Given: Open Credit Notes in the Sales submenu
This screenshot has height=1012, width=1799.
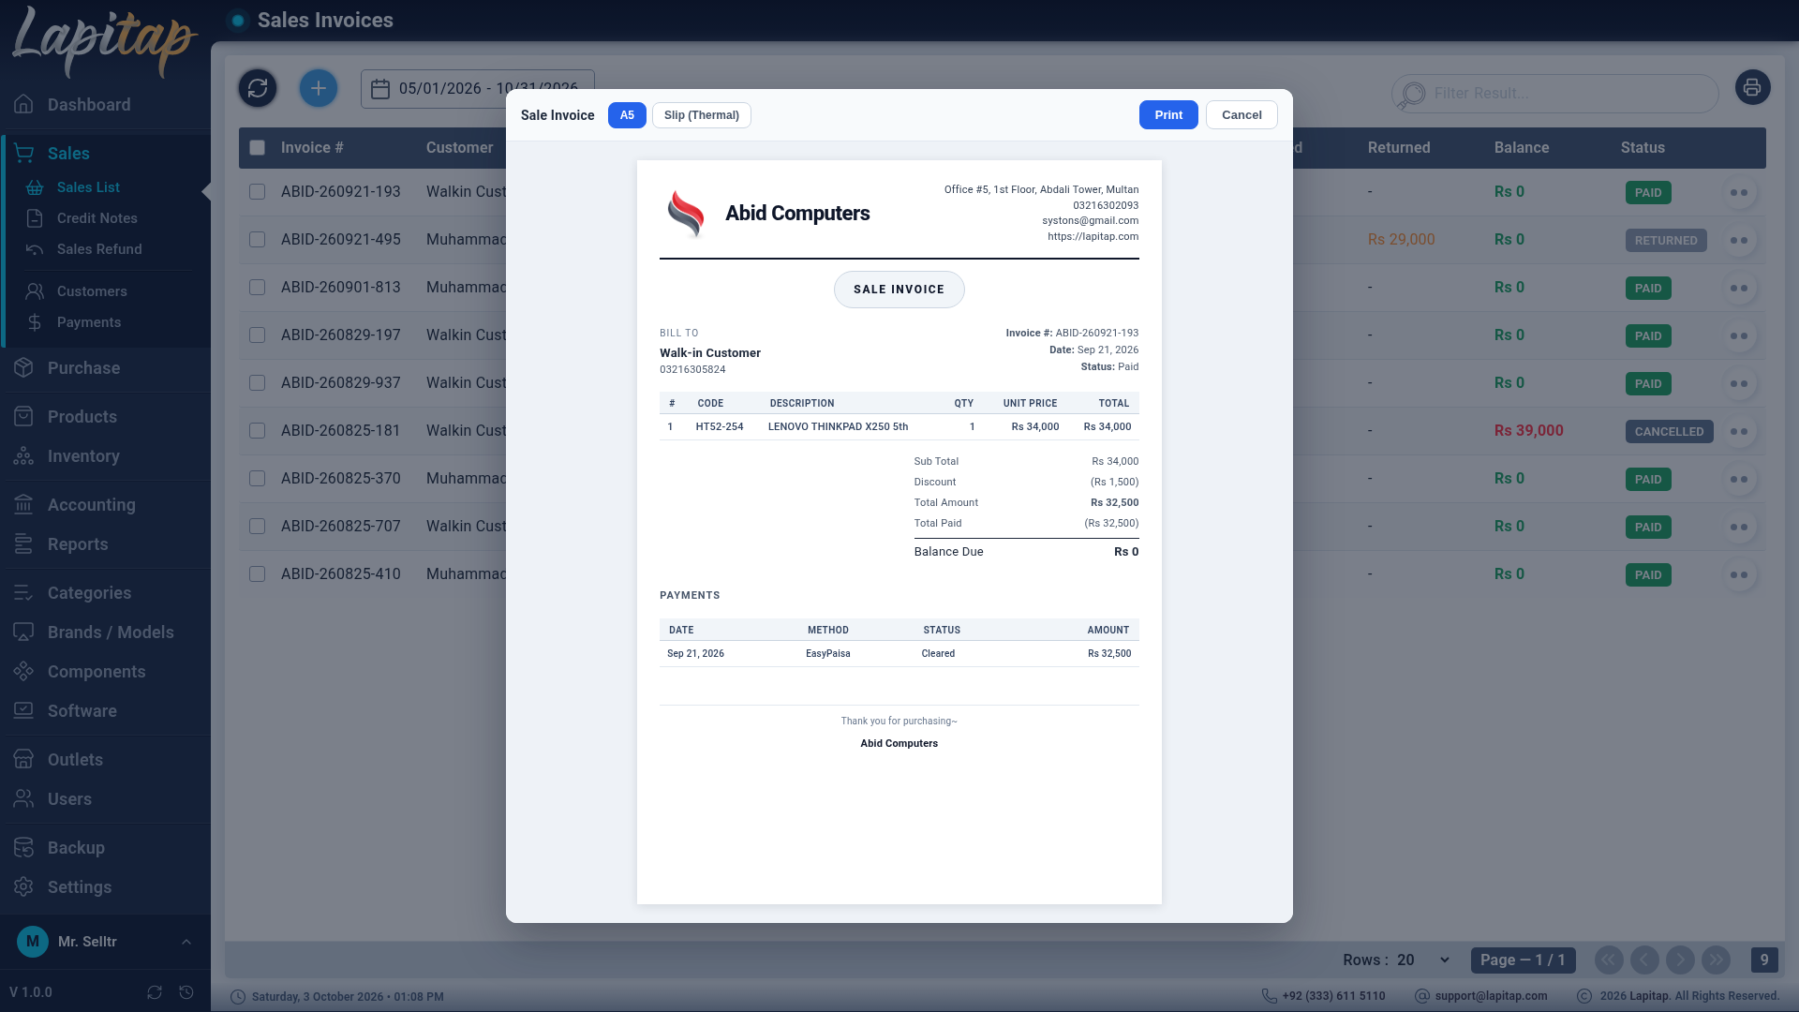Looking at the screenshot, I should (97, 217).
